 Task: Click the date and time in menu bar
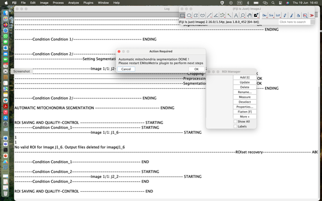click(305, 3)
